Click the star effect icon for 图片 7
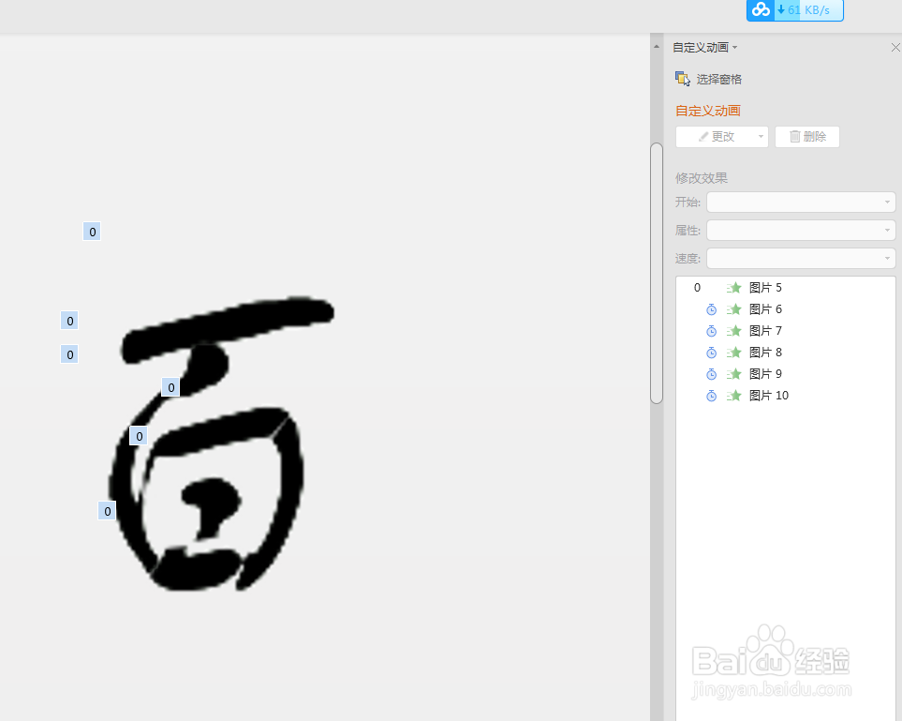902x721 pixels. [734, 331]
